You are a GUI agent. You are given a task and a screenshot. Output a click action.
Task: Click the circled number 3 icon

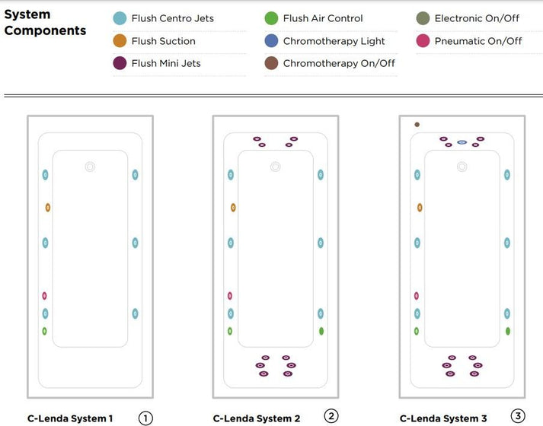pos(518,415)
